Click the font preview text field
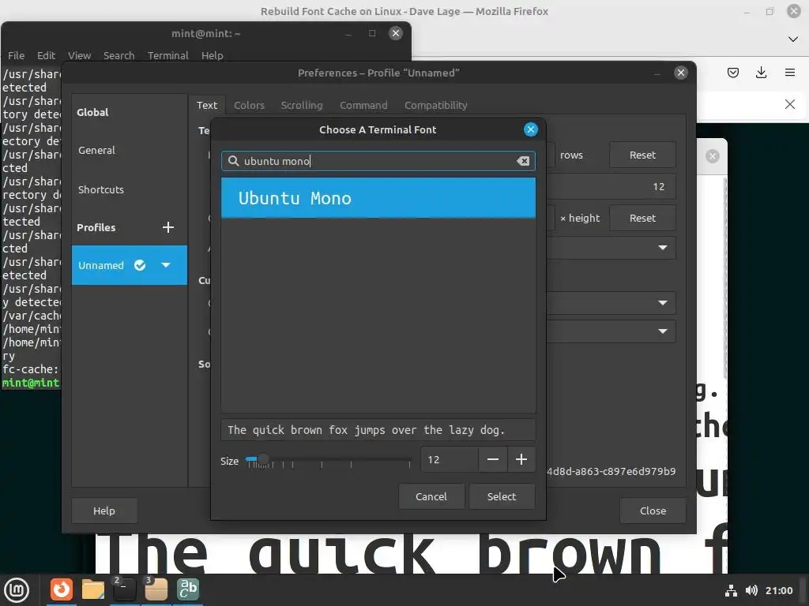809x606 pixels. pos(378,430)
